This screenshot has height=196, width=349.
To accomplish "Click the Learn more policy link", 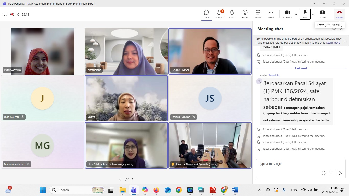I will (333, 43).
